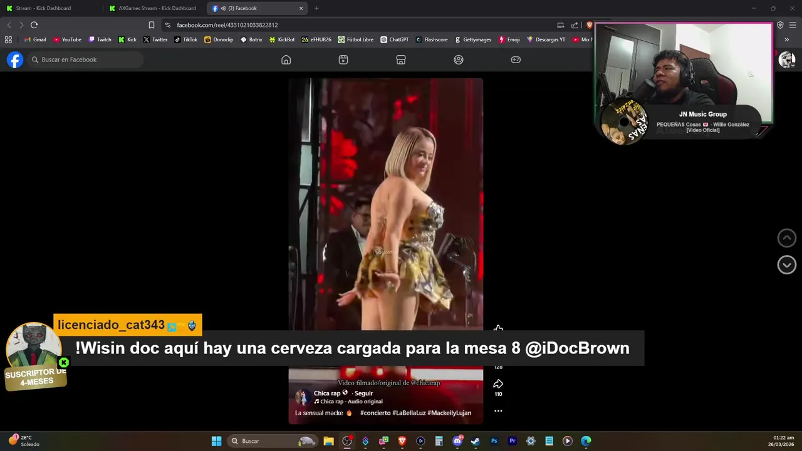Click the Chica rap profile thumbnail
The image size is (802, 451).
point(303,397)
